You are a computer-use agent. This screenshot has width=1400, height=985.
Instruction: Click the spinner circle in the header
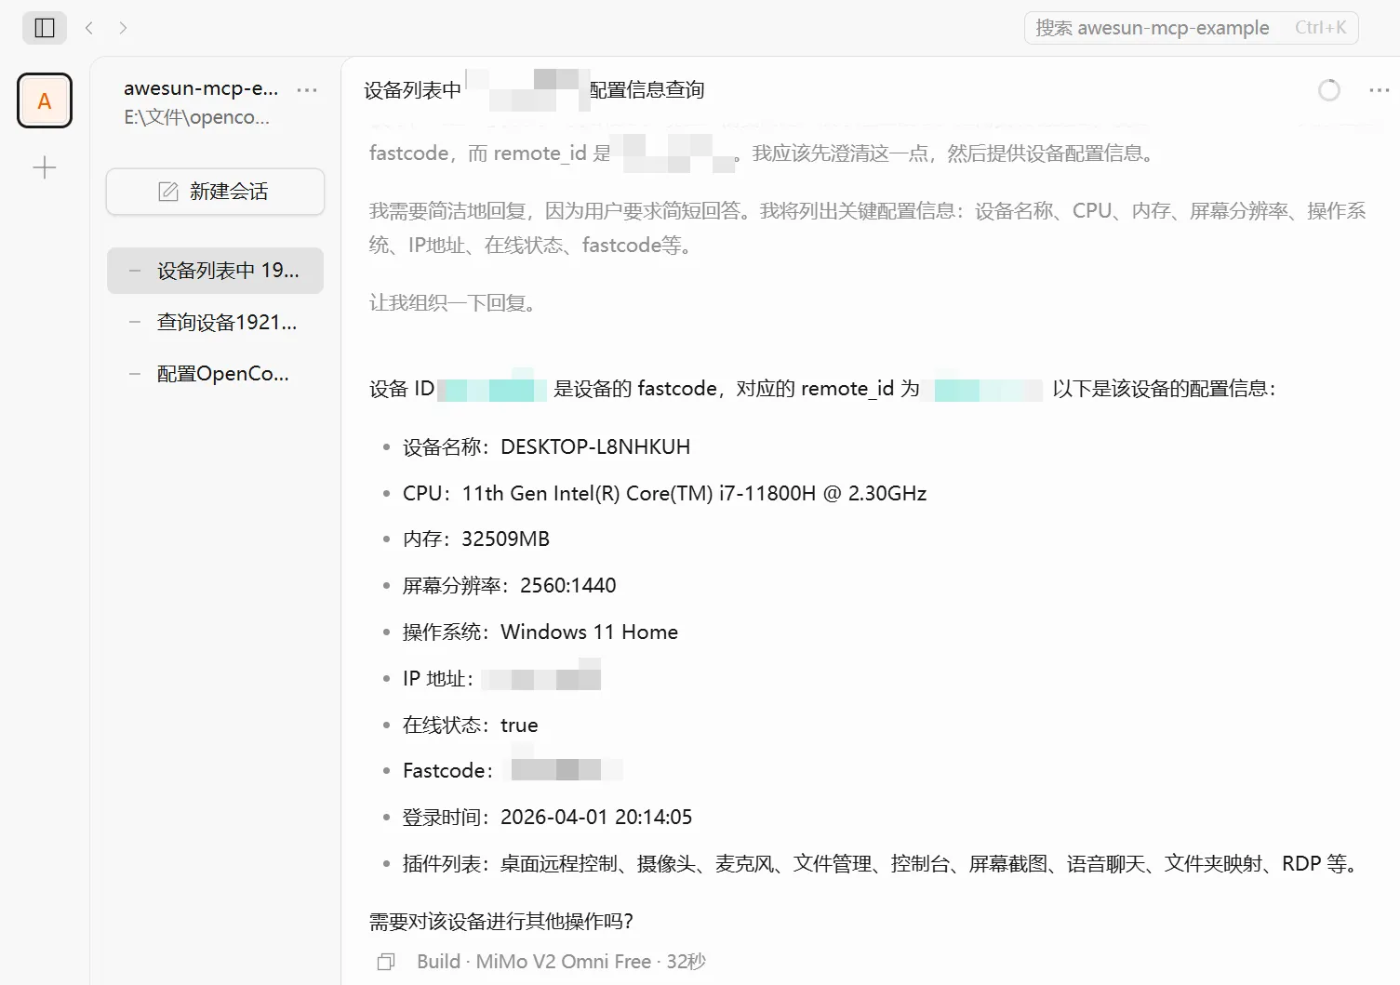tap(1328, 89)
